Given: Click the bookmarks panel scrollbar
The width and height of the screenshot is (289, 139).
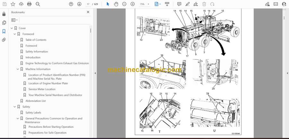Looking at the screenshot, I should (x=91, y=31).
